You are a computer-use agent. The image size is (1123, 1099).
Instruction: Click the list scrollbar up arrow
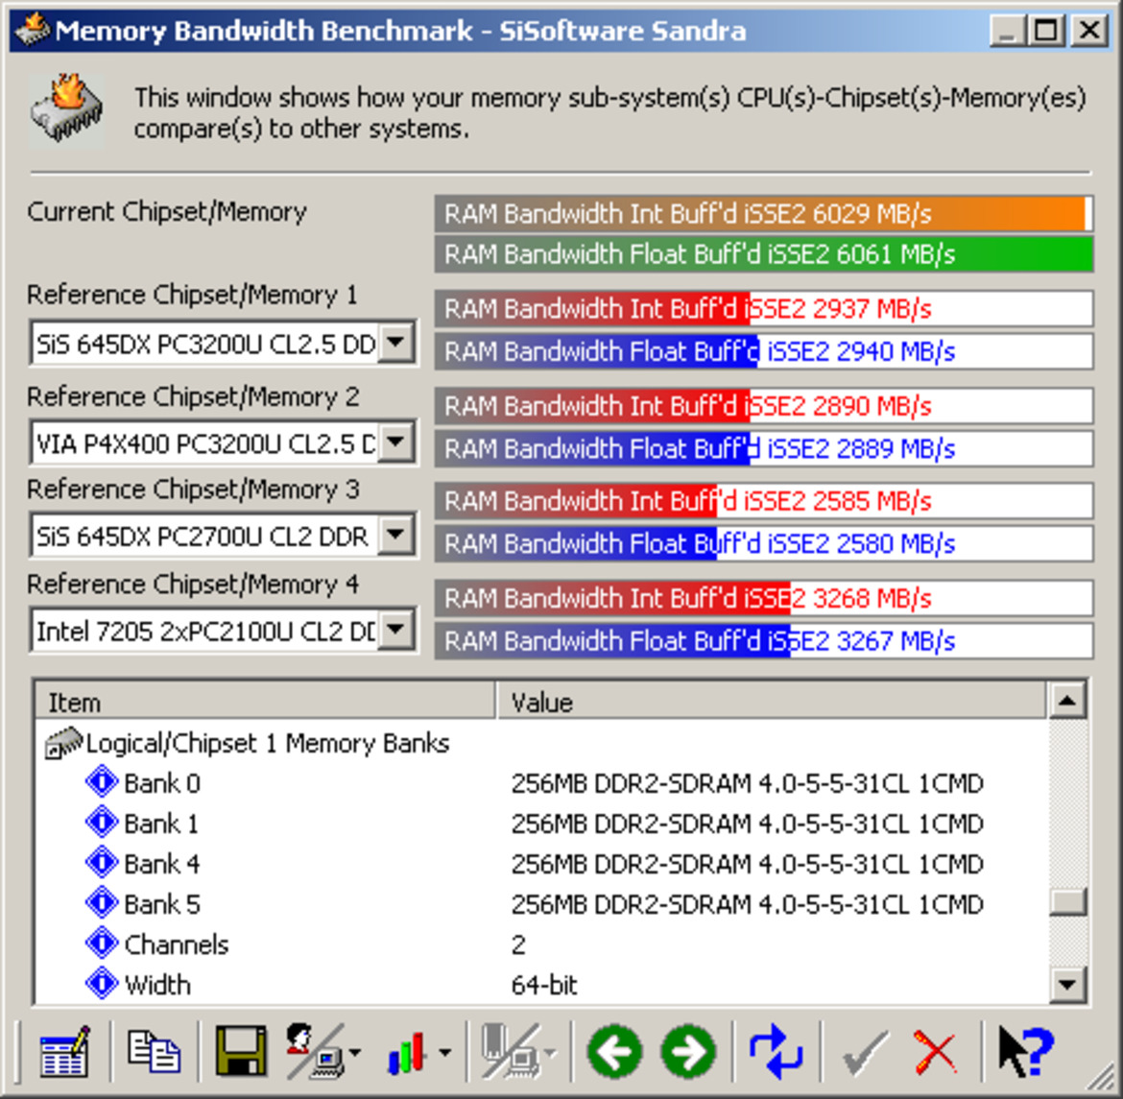(1067, 700)
